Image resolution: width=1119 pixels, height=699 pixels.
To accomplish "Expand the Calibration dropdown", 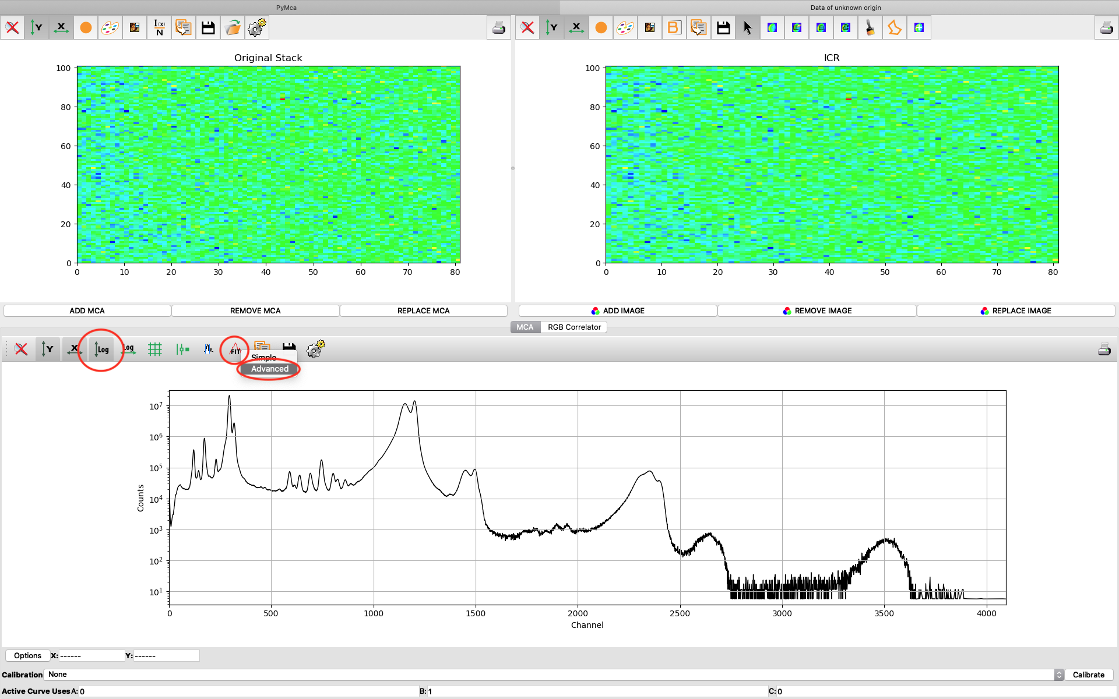I will coord(1059,675).
